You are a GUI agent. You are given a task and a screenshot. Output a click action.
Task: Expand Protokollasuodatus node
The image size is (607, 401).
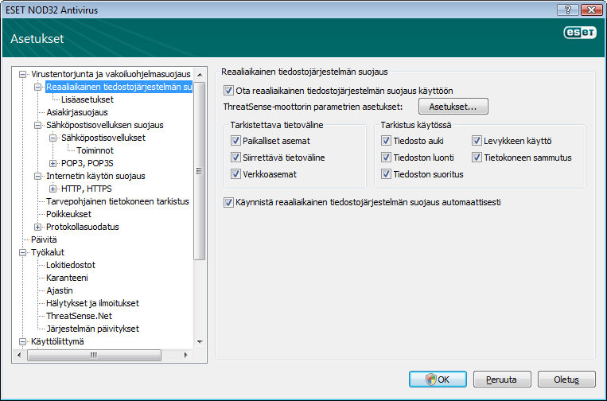37,227
